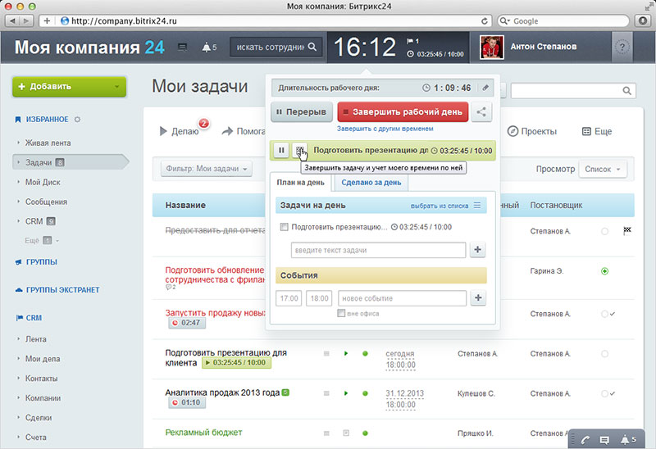Viewport: 656px width, 449px height.
Task: Click the share icon beside end workday
Action: (481, 111)
